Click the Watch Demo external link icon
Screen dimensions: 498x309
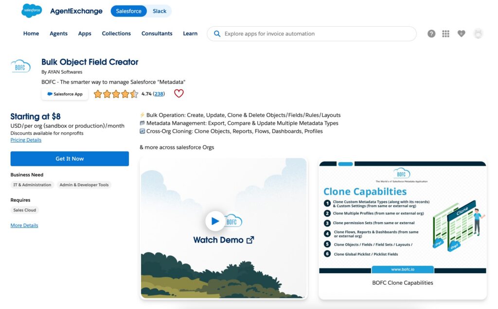click(250, 240)
